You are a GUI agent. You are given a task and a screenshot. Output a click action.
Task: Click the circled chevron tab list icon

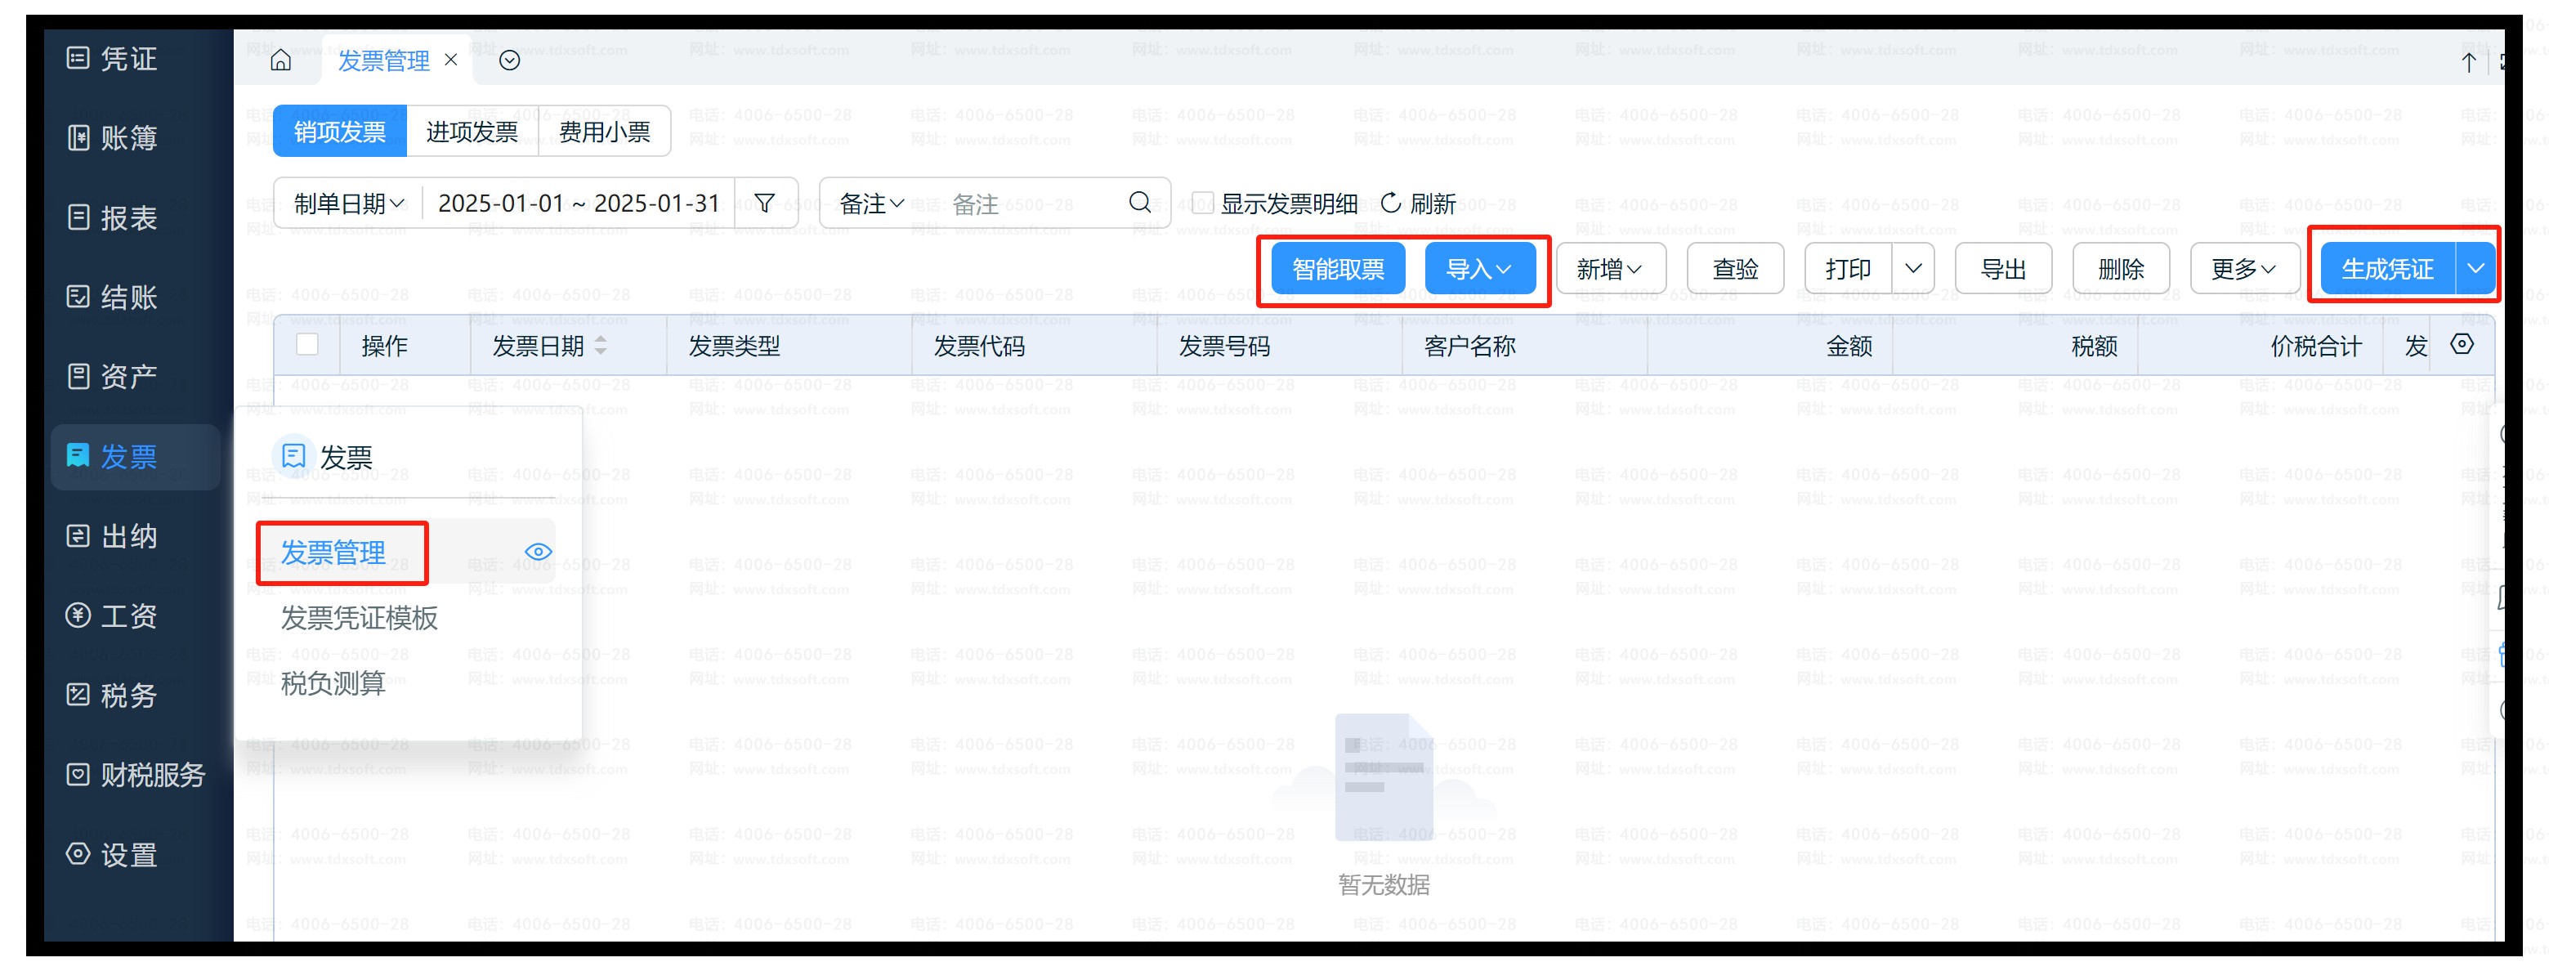510,60
